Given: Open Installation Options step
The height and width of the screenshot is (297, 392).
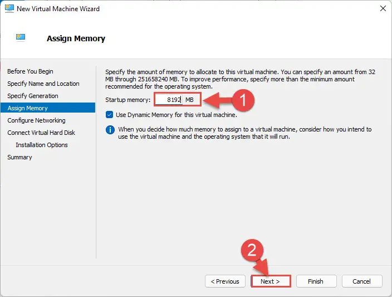Looking at the screenshot, I should pos(42,145).
